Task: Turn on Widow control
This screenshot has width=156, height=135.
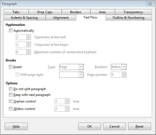Action: [x=11, y=109]
